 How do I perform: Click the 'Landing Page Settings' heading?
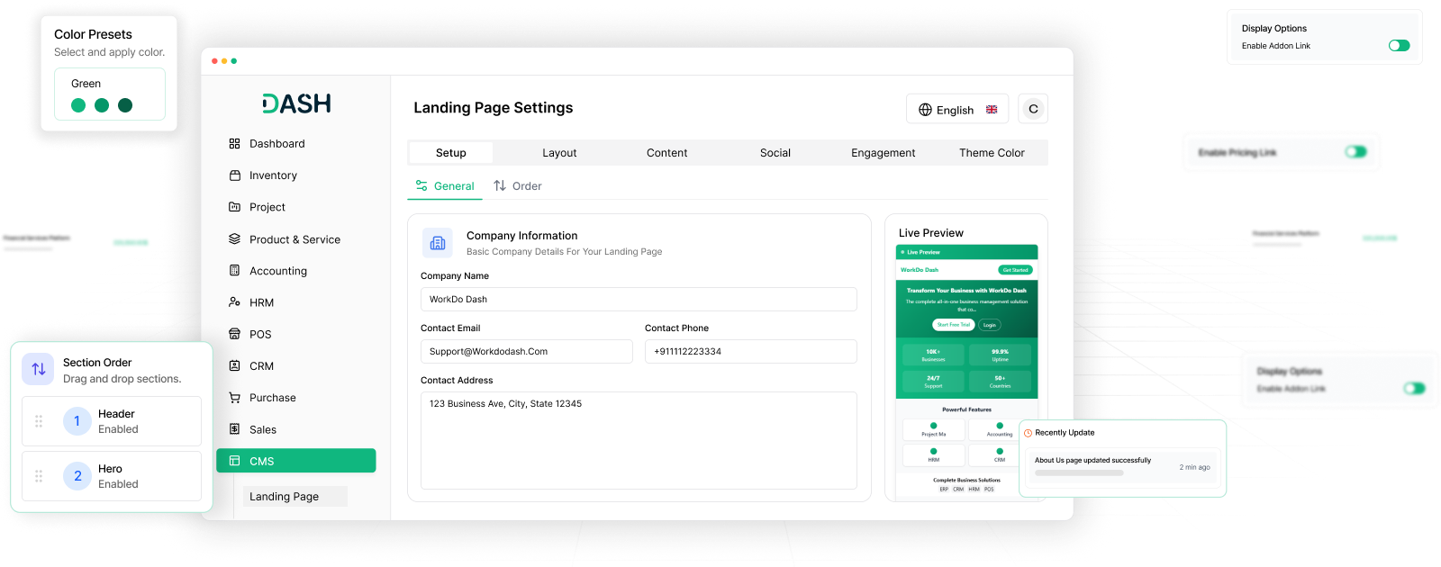click(x=494, y=108)
